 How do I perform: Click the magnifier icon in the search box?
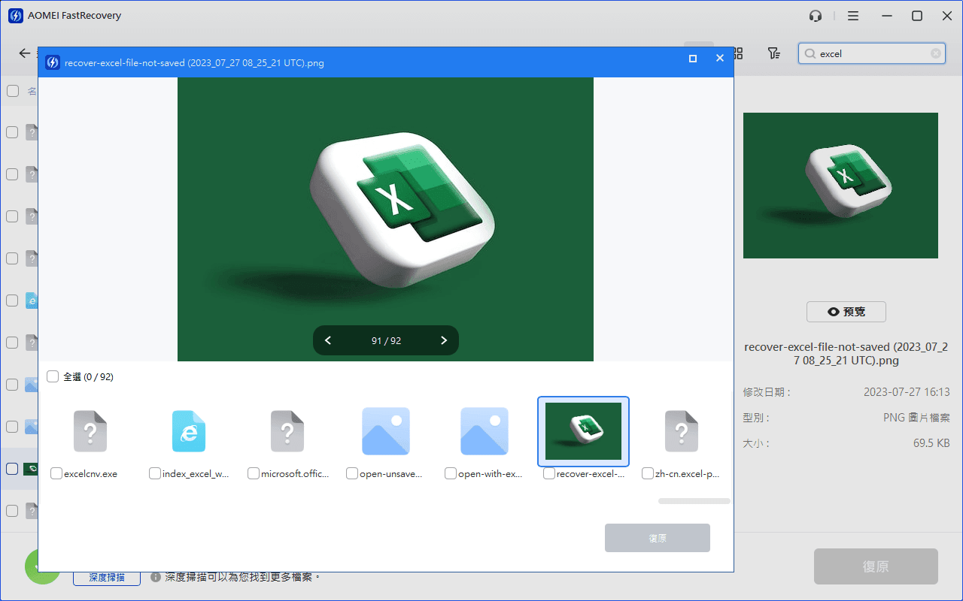coord(810,53)
